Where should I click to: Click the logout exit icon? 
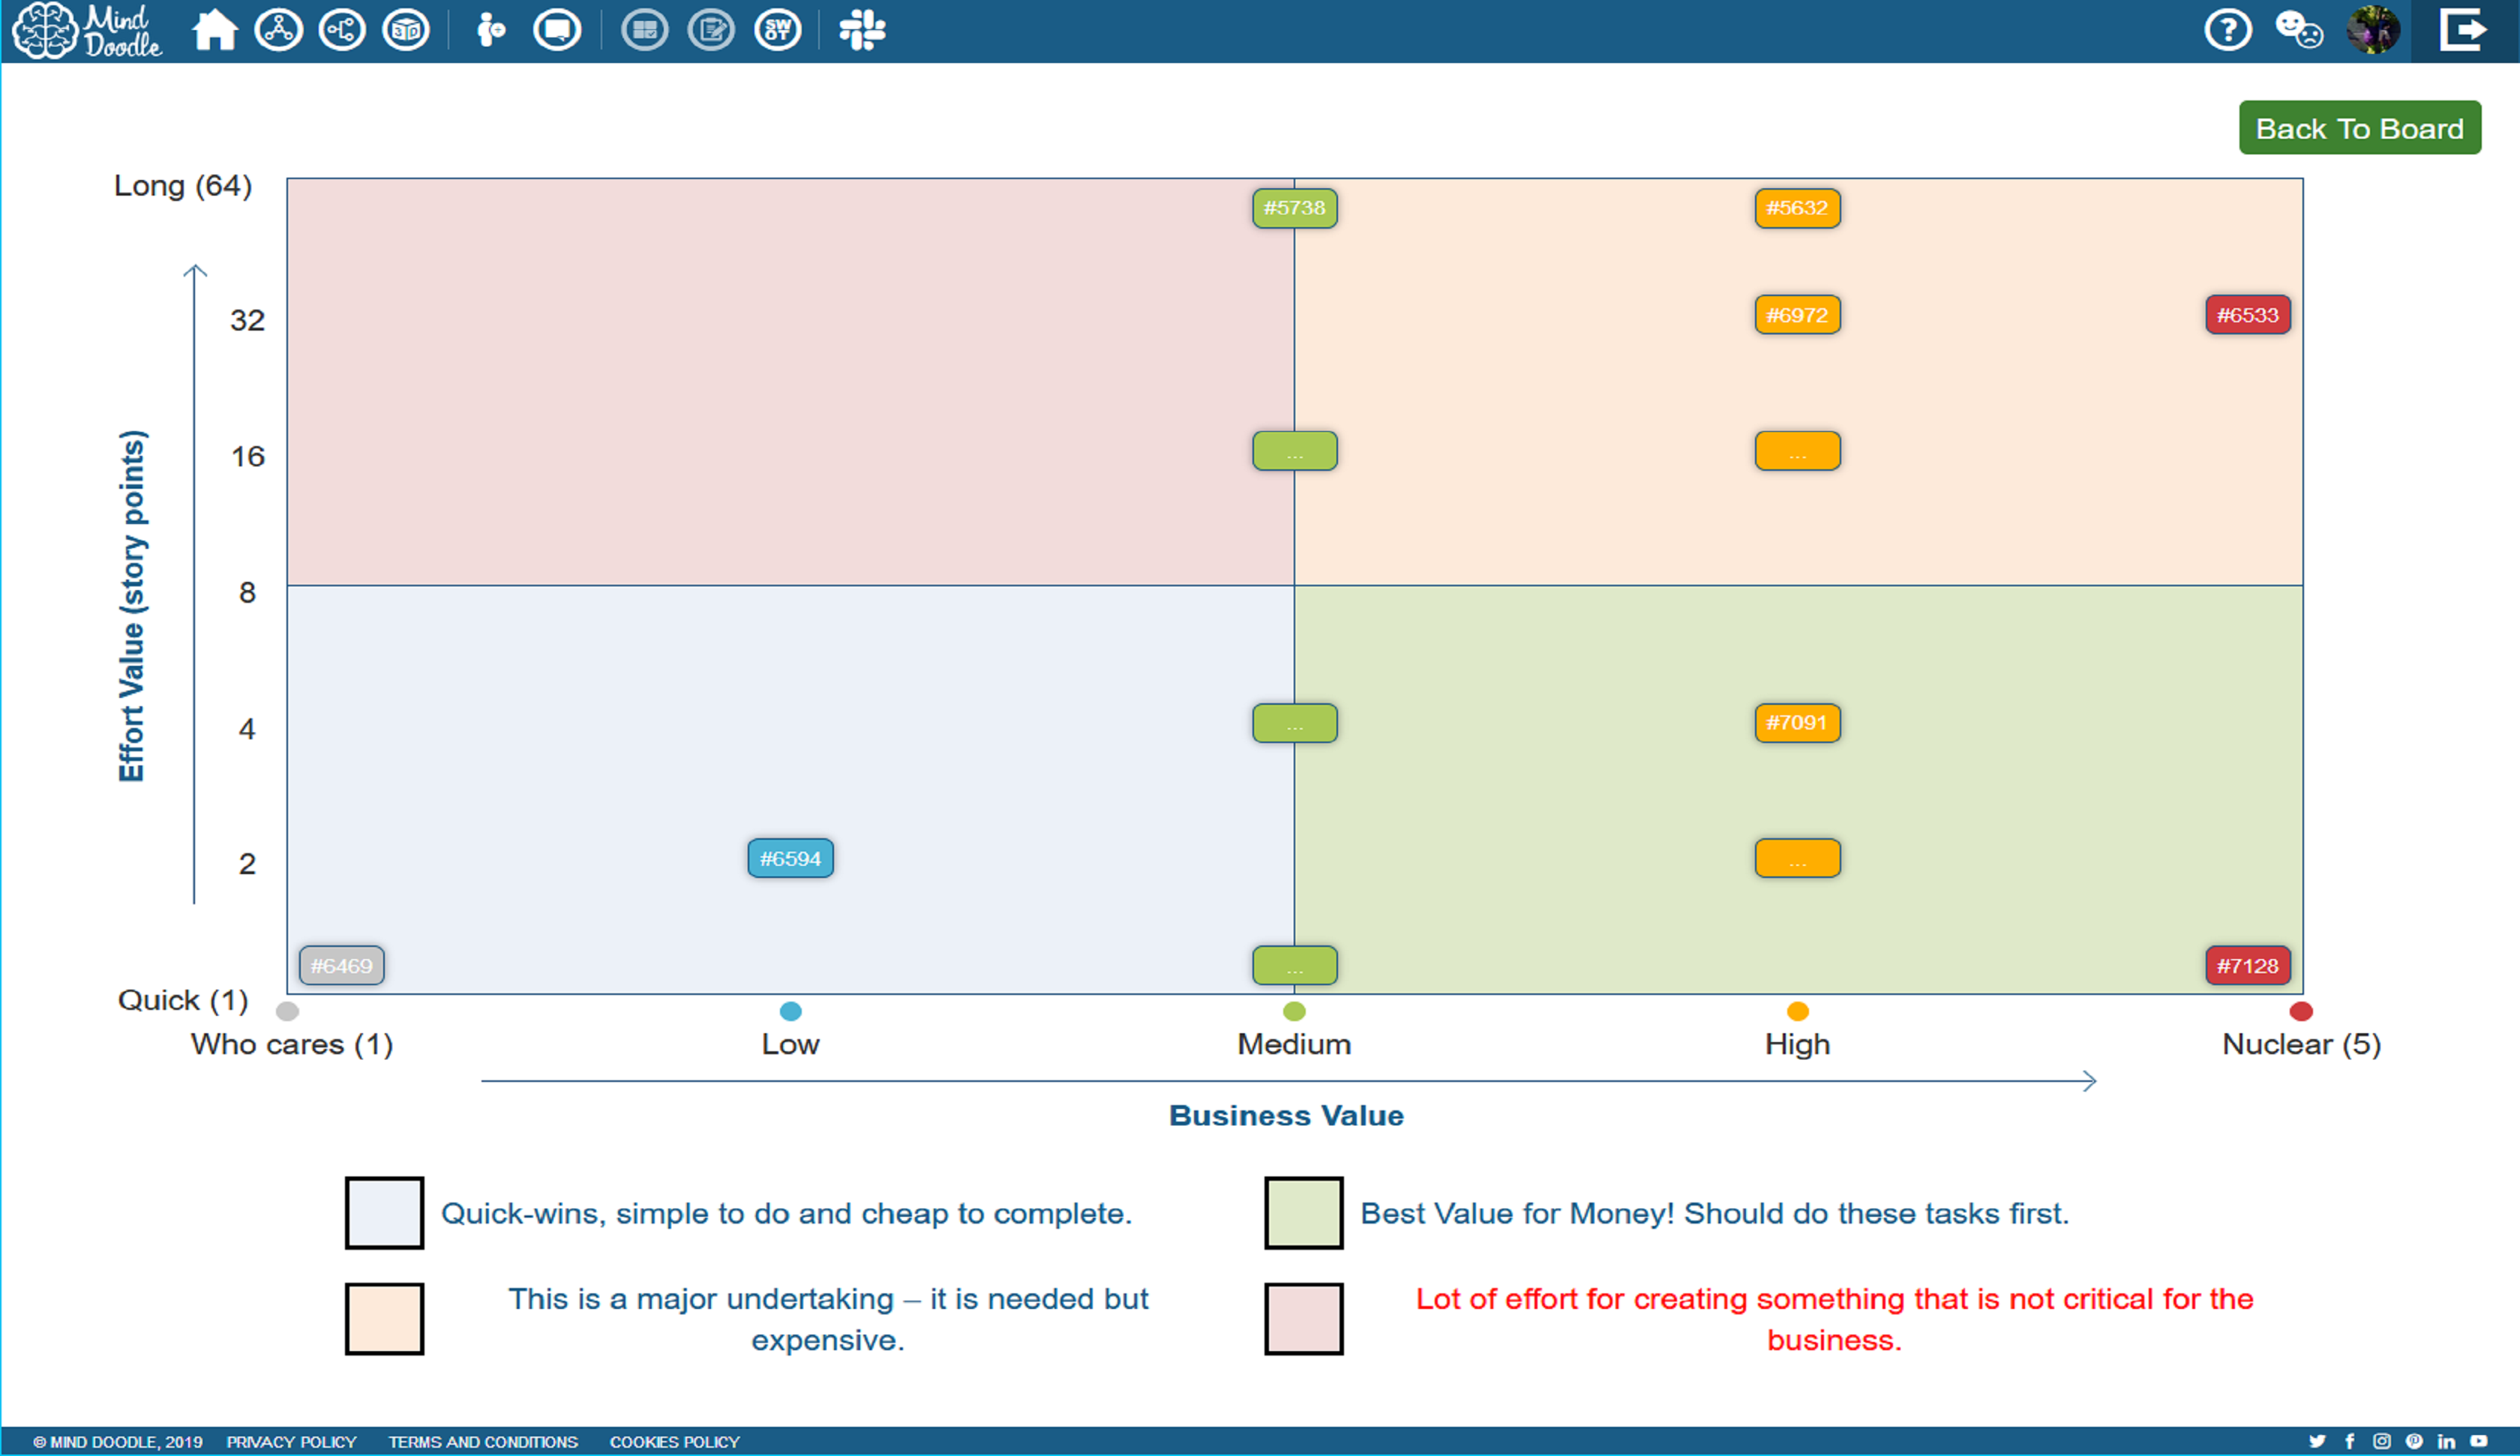2463,30
